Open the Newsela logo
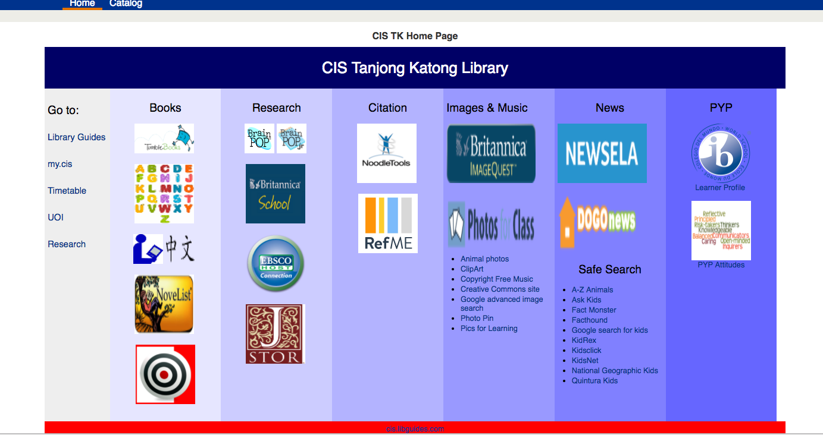Image resolution: width=823 pixels, height=435 pixels. coord(602,153)
